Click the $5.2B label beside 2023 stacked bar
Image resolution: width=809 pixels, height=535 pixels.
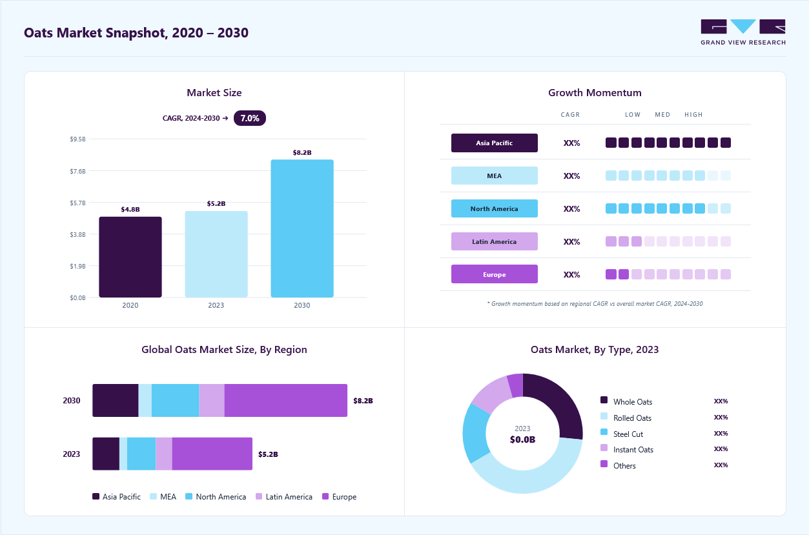[x=268, y=454]
